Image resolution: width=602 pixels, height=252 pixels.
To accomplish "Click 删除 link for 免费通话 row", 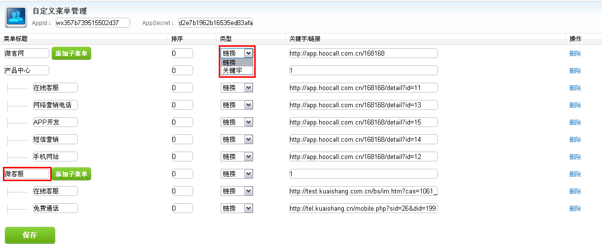I will [575, 209].
